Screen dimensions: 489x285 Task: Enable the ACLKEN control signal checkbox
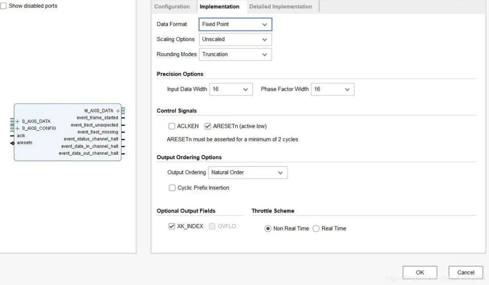[x=172, y=126]
